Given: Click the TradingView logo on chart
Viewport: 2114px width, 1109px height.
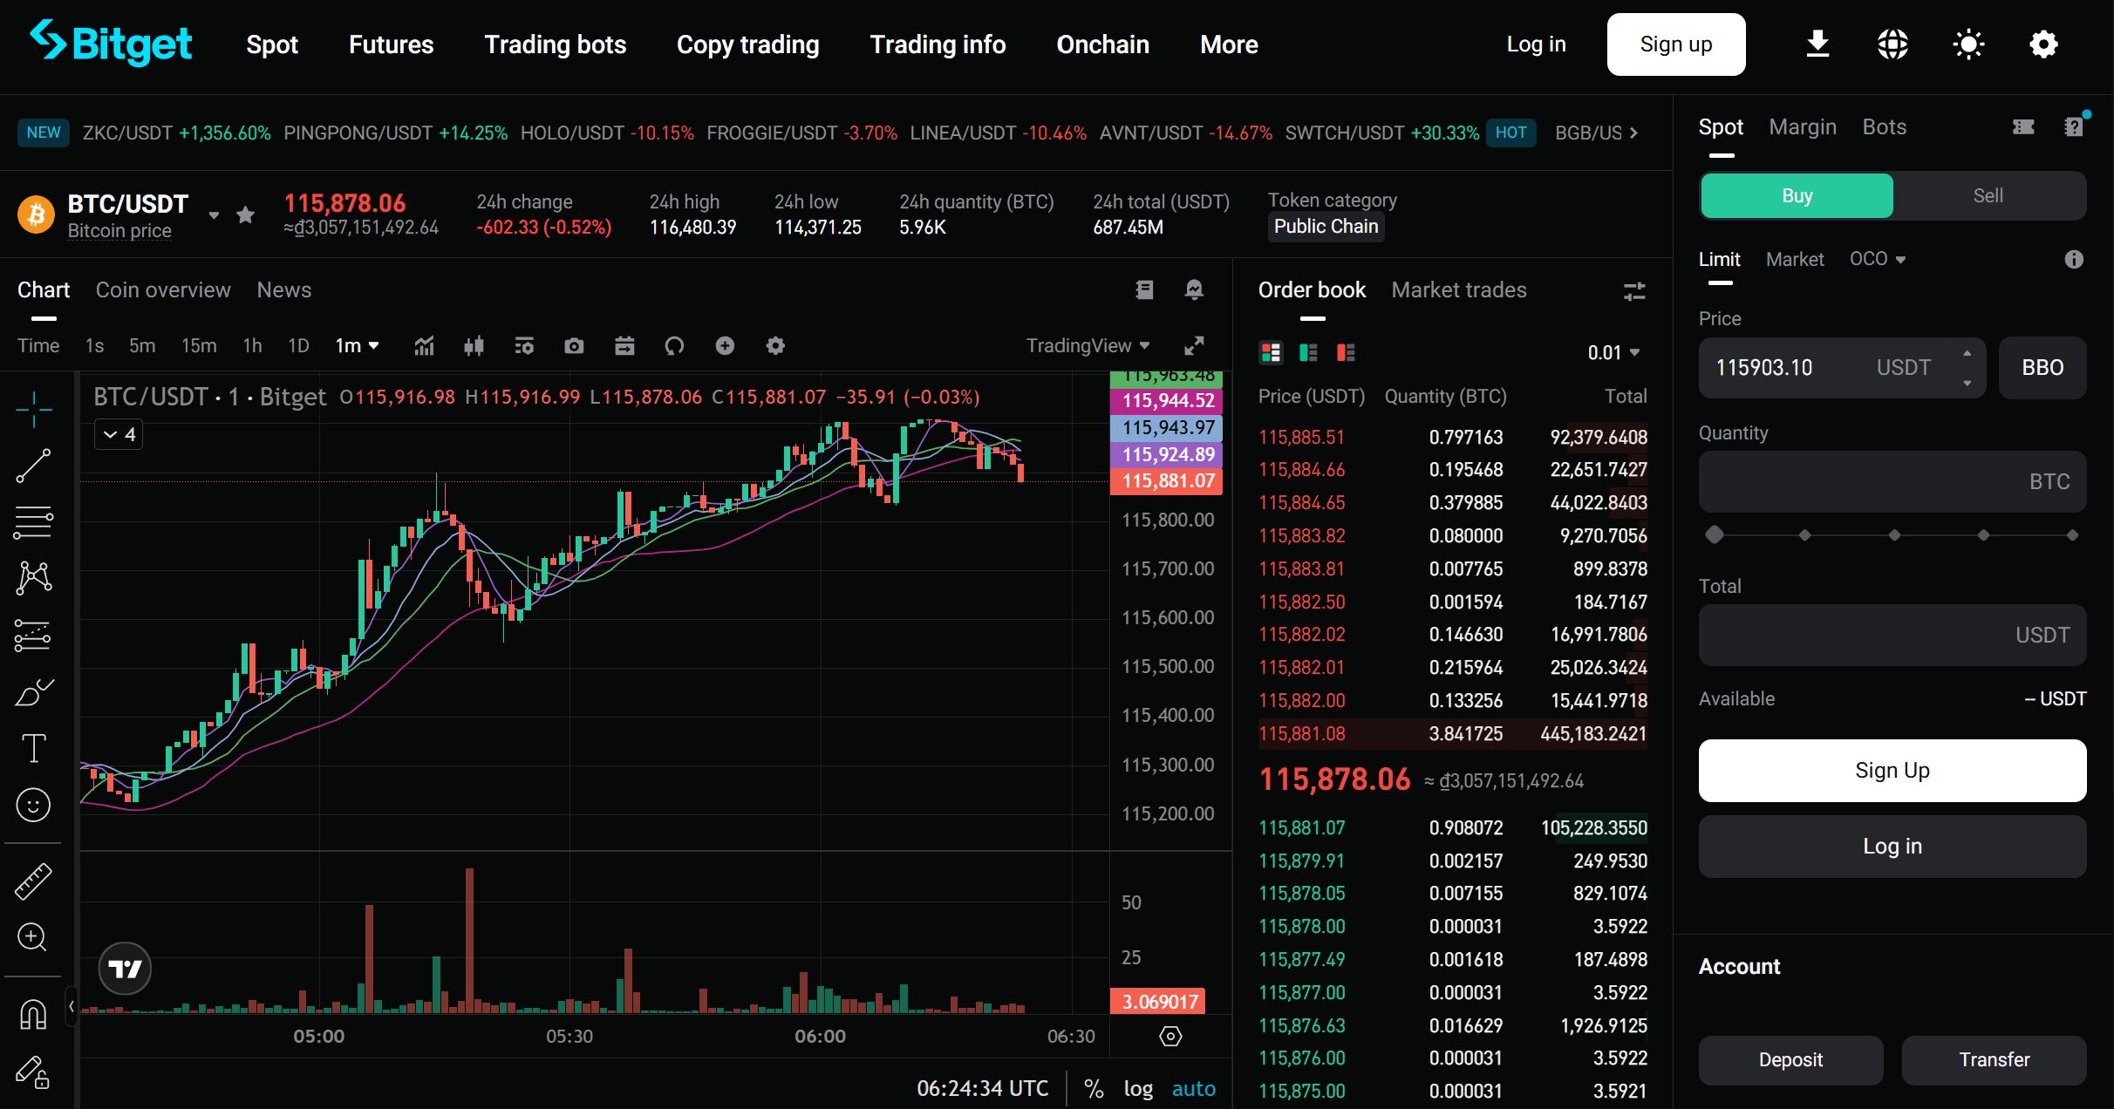Looking at the screenshot, I should (125, 969).
